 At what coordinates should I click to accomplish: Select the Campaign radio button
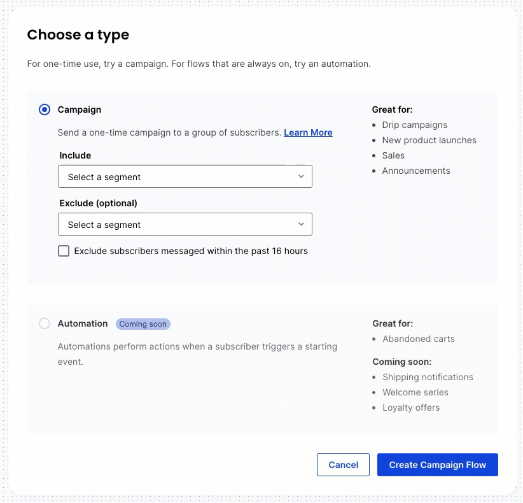[44, 110]
